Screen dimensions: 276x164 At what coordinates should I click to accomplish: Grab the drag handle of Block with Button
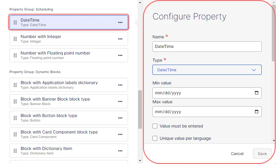15,118
